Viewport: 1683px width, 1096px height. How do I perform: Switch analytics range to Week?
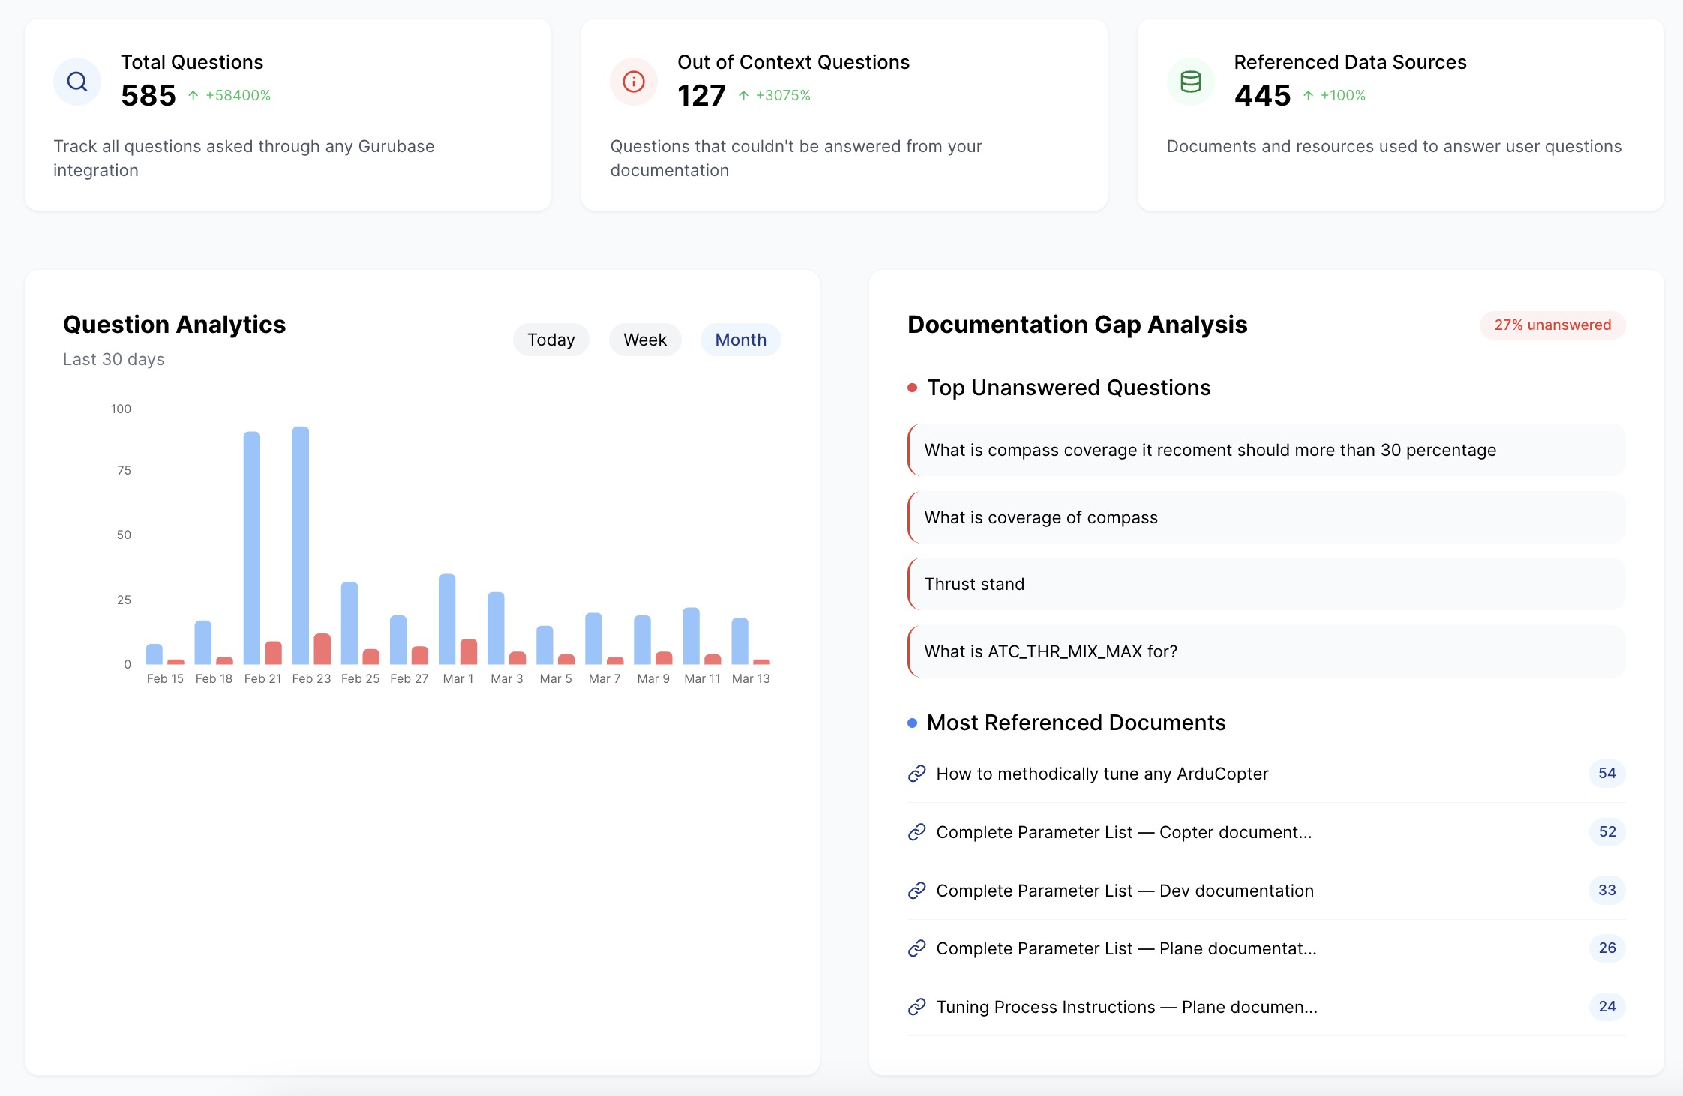tap(644, 340)
